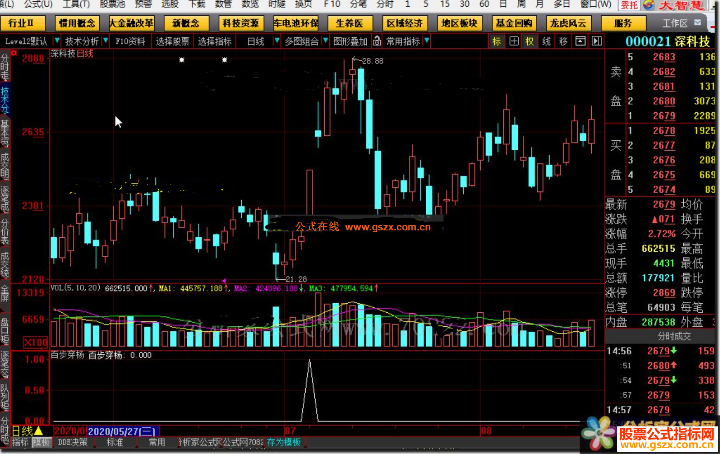This screenshot has width=720, height=454.
Task: Open F10资料 company info
Action: (x=131, y=42)
